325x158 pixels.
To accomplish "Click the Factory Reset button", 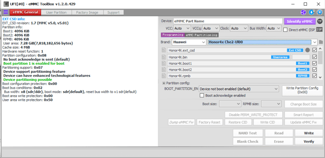I will click(210, 122).
